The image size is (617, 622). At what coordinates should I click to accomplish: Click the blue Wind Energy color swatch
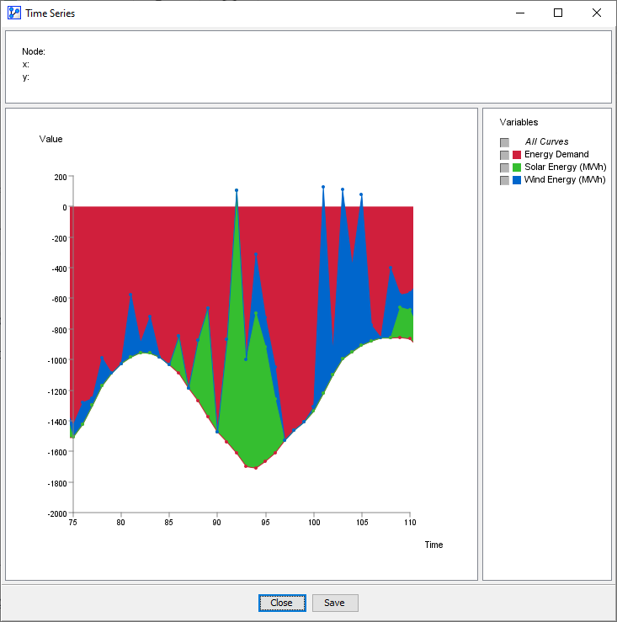tap(517, 180)
